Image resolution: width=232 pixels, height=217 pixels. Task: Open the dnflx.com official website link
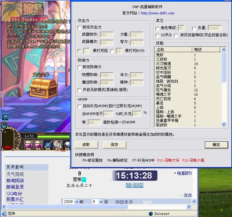[158, 13]
